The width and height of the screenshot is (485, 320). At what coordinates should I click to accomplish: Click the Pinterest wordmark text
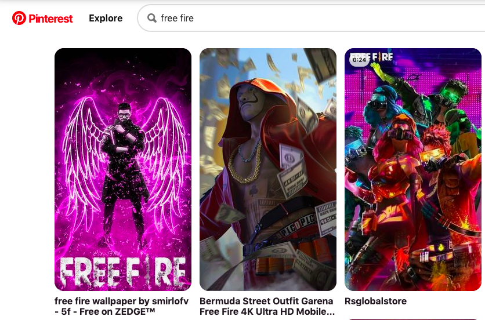50,19
